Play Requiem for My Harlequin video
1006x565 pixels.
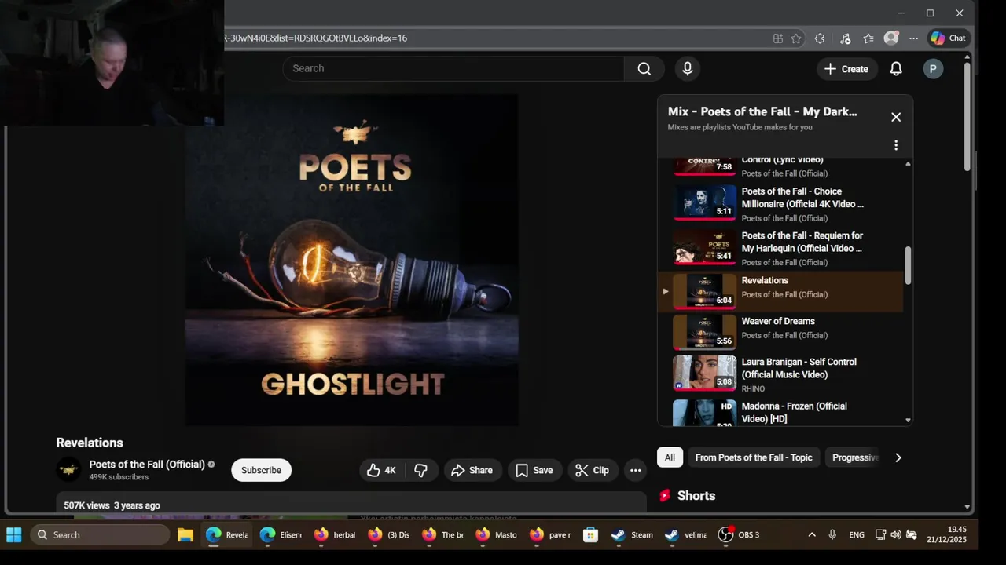coord(780,248)
